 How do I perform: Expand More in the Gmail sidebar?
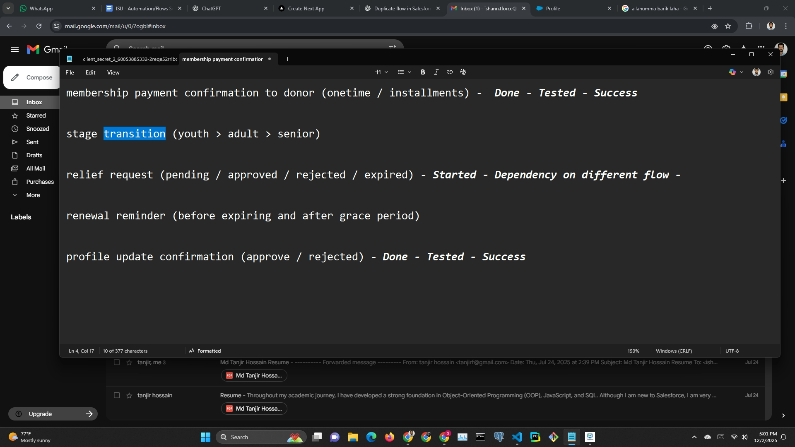point(33,195)
